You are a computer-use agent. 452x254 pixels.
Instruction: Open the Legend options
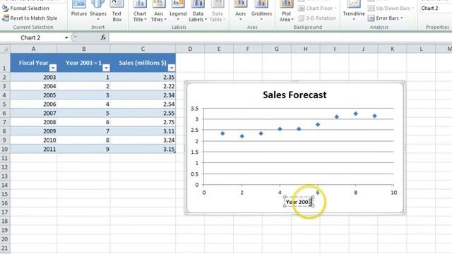tap(178, 11)
